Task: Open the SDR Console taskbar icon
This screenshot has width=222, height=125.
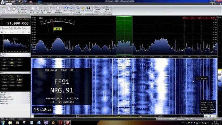Action: point(68,123)
